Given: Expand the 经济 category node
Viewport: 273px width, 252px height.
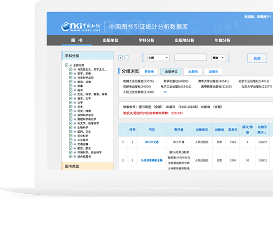Looking at the screenshot, I should point(75,90).
